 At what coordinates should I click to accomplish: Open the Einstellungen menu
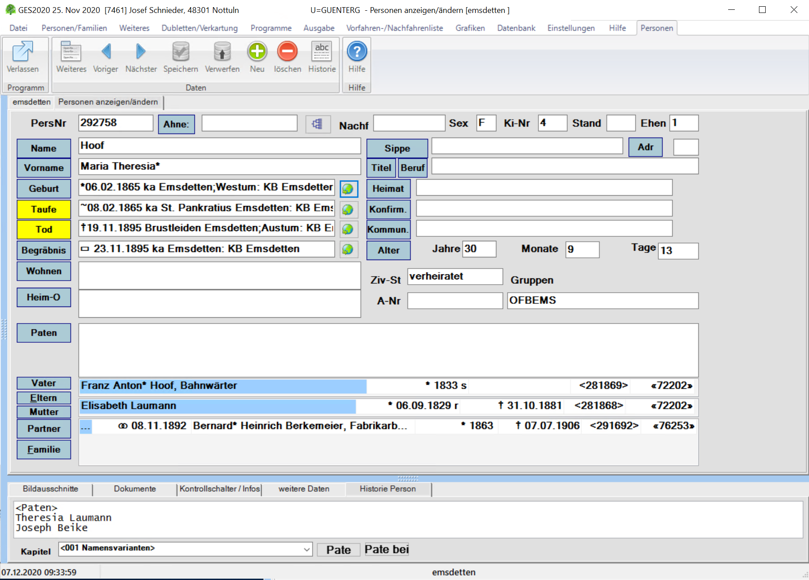click(571, 28)
